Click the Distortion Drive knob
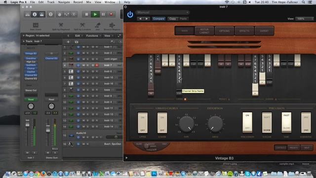 (215, 124)
